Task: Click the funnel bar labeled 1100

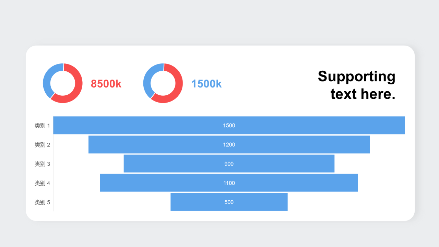Action: [x=229, y=183]
